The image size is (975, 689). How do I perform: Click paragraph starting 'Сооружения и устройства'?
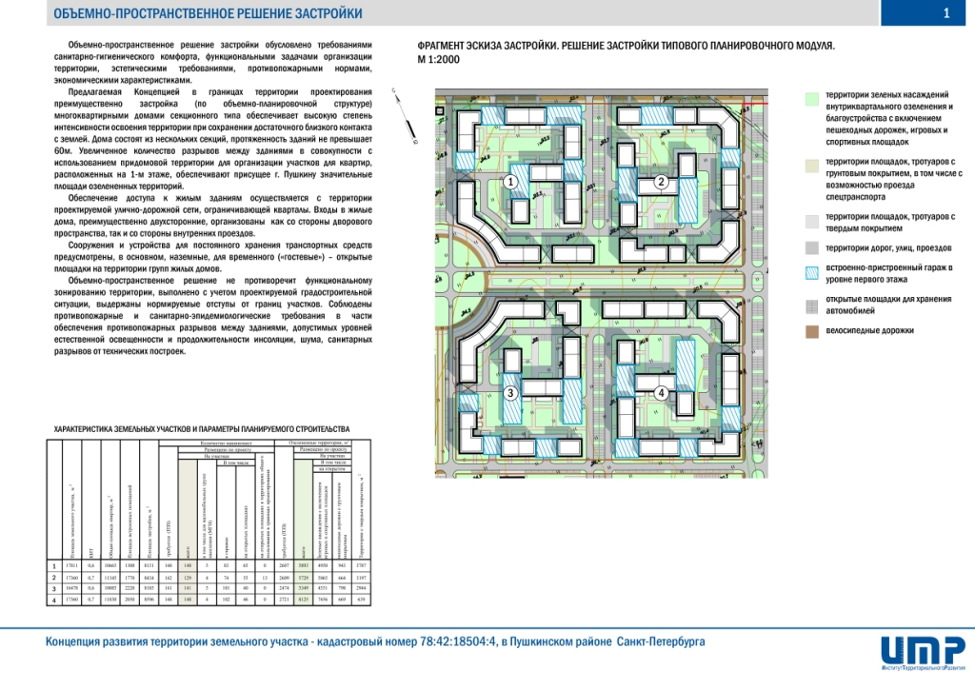click(212, 257)
